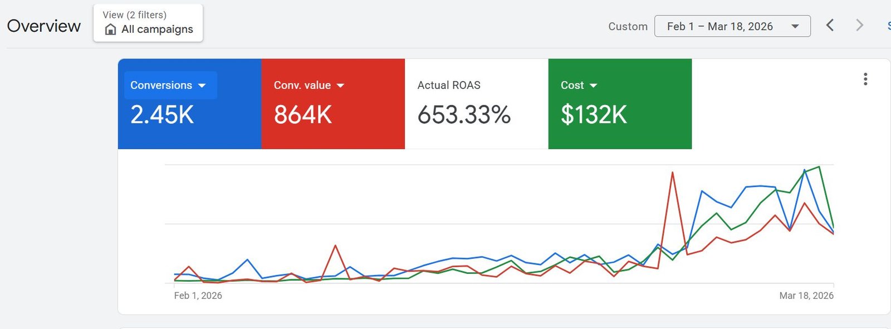The image size is (891, 329).
Task: Click the green cost line's highest peak
Action: 819,167
